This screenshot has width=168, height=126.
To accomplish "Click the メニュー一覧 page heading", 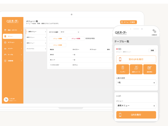I will click(32, 21).
